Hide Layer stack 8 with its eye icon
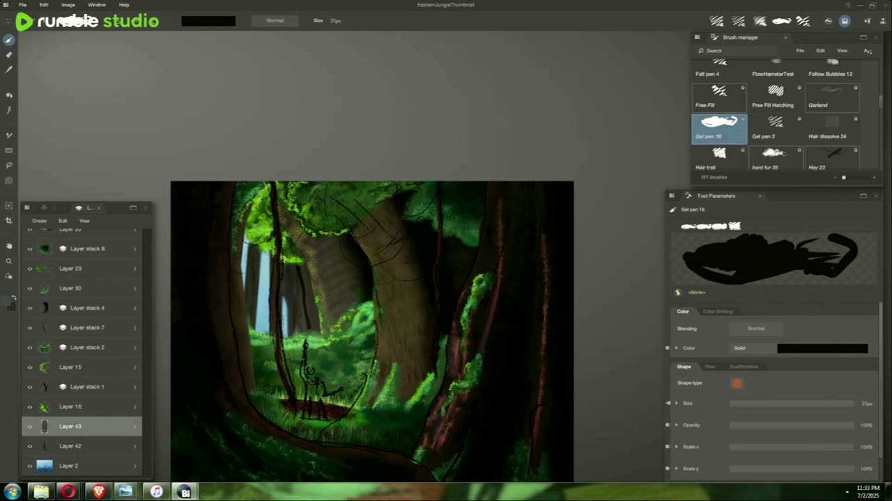 (30, 248)
